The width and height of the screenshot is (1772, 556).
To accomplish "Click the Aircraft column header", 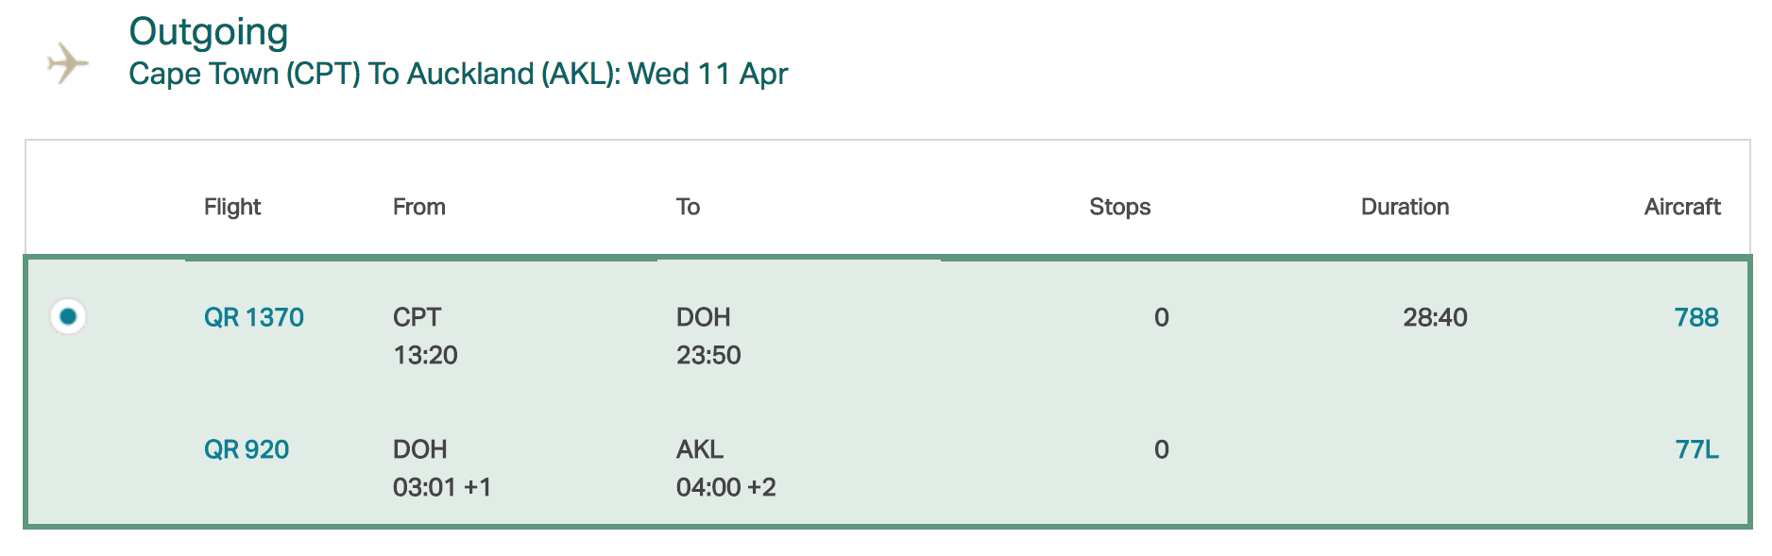I will tap(1681, 207).
